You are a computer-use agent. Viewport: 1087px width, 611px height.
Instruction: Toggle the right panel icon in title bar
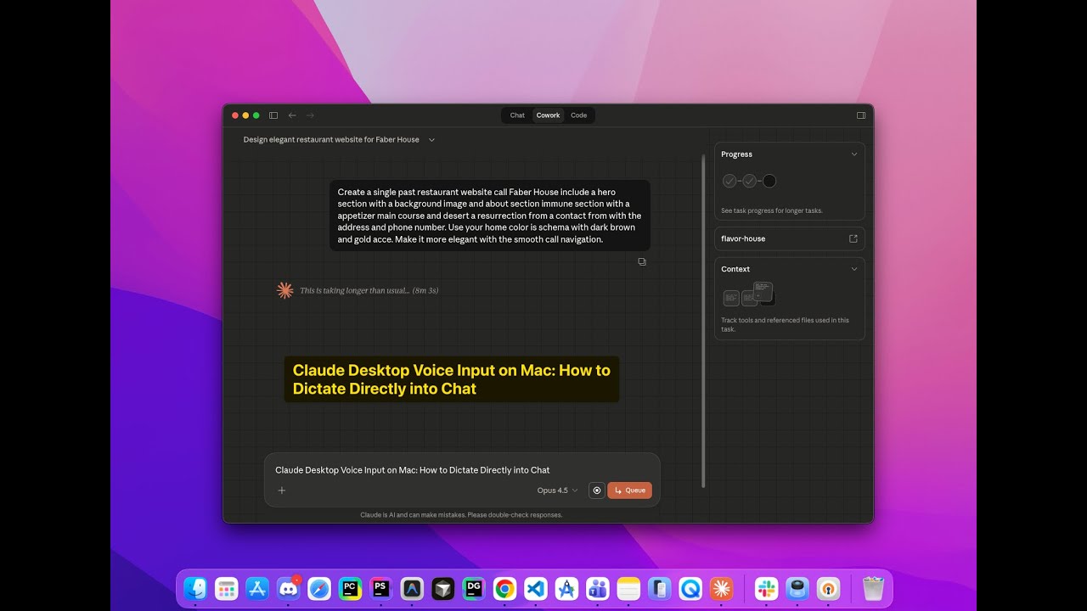(x=861, y=115)
